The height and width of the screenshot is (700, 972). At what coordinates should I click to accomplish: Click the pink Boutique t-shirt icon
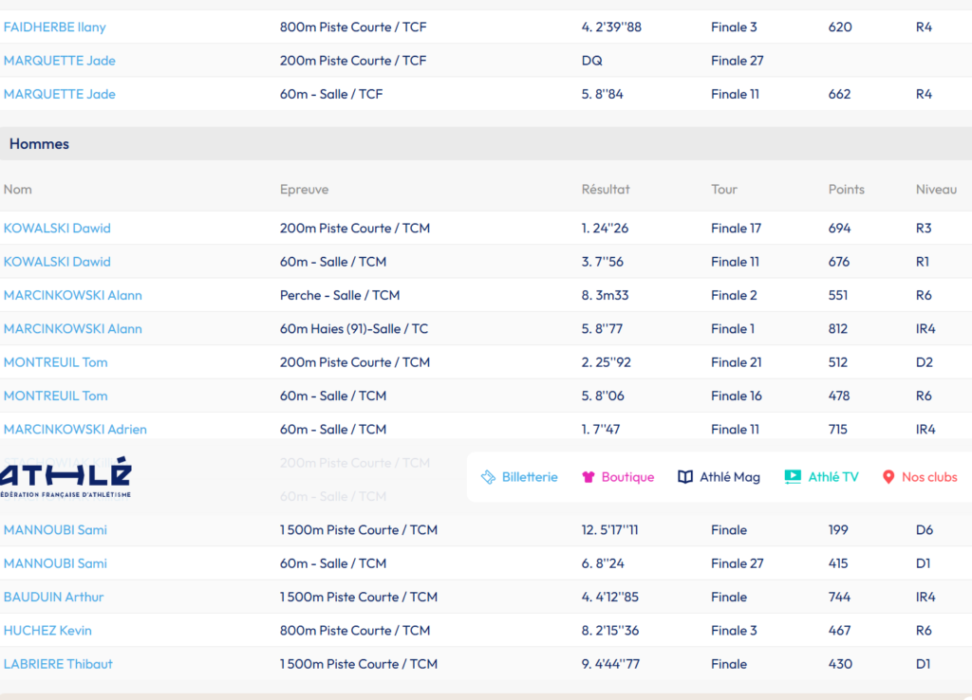(589, 477)
